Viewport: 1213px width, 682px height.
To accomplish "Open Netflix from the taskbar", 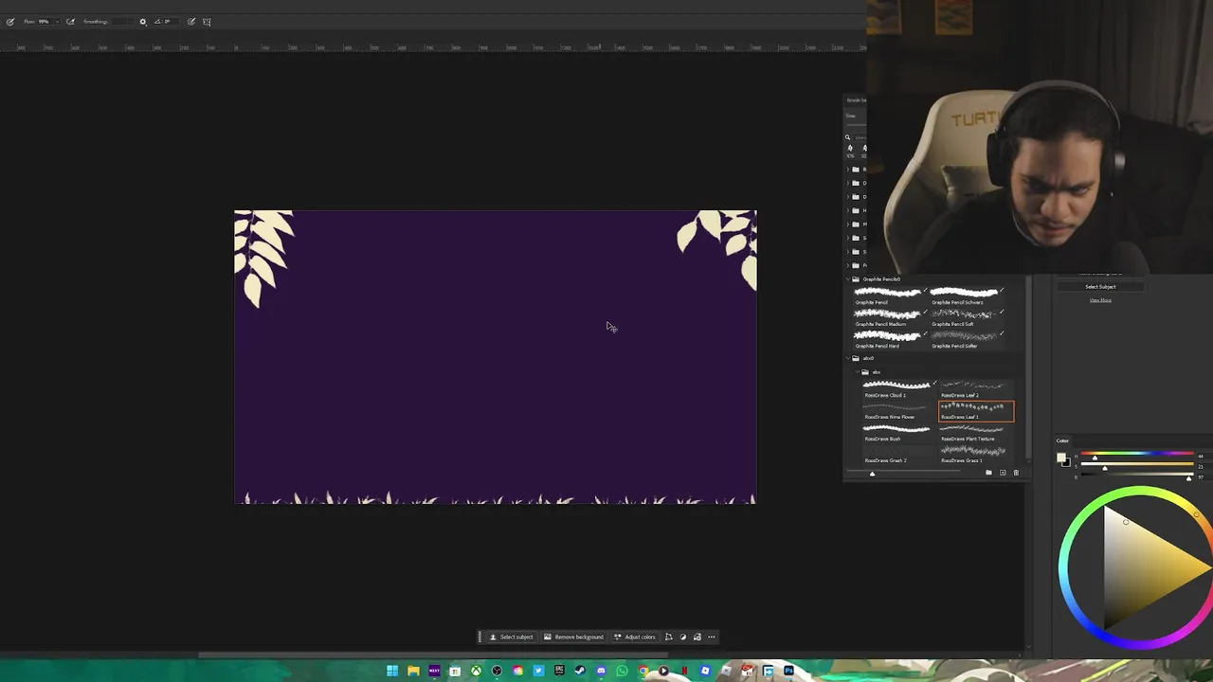I will coord(684,671).
